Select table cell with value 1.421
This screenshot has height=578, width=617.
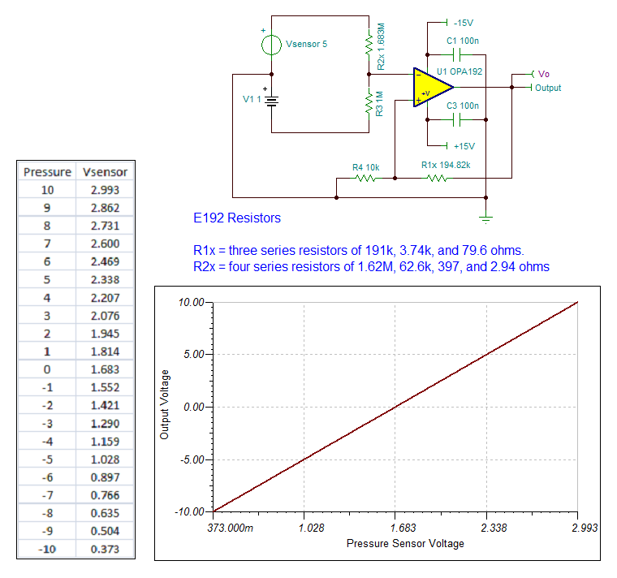pyautogui.click(x=105, y=405)
